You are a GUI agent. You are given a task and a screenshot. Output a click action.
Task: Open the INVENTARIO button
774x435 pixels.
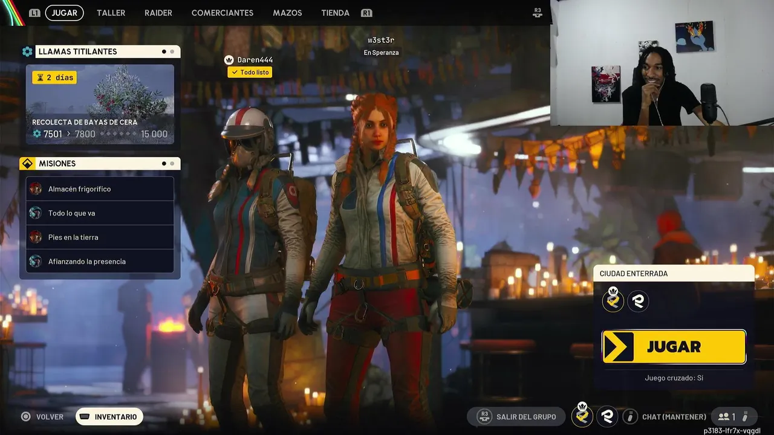coord(109,416)
